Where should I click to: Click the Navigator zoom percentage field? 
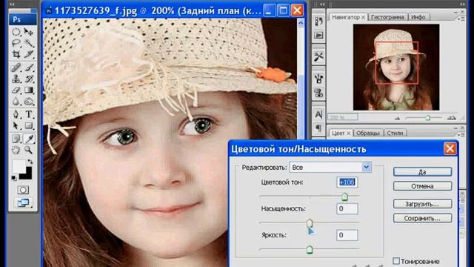343,117
